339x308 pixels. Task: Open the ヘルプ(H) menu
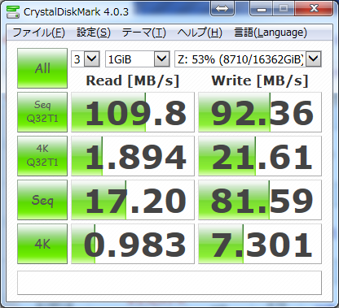click(x=200, y=33)
